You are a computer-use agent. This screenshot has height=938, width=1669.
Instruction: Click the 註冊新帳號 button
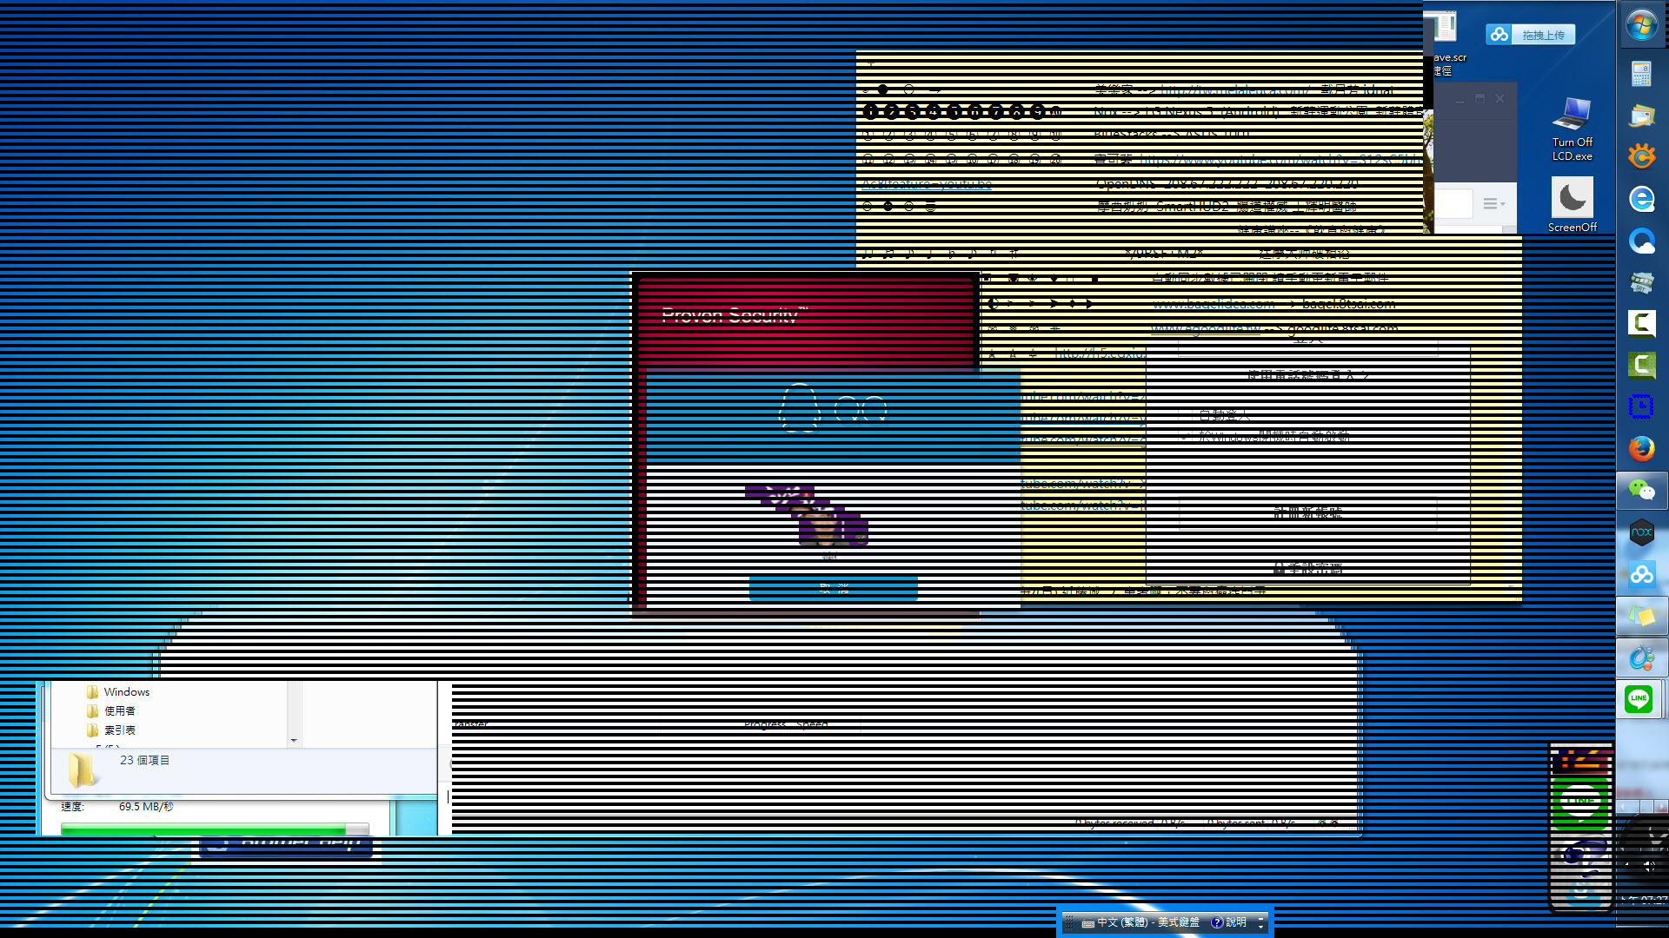(1307, 513)
